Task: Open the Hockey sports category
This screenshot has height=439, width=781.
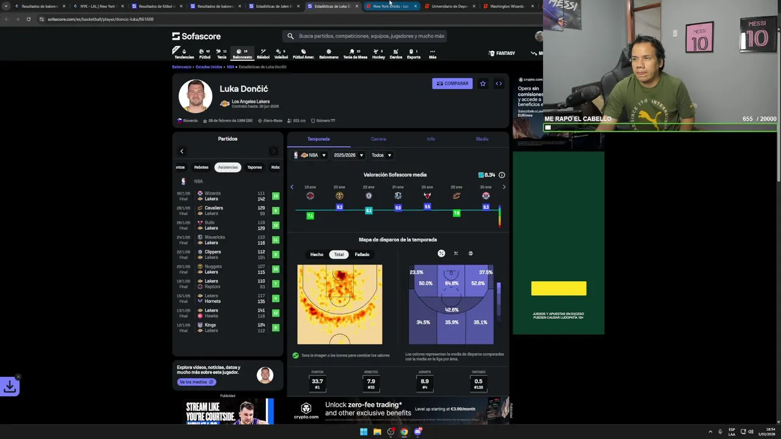Action: point(378,54)
